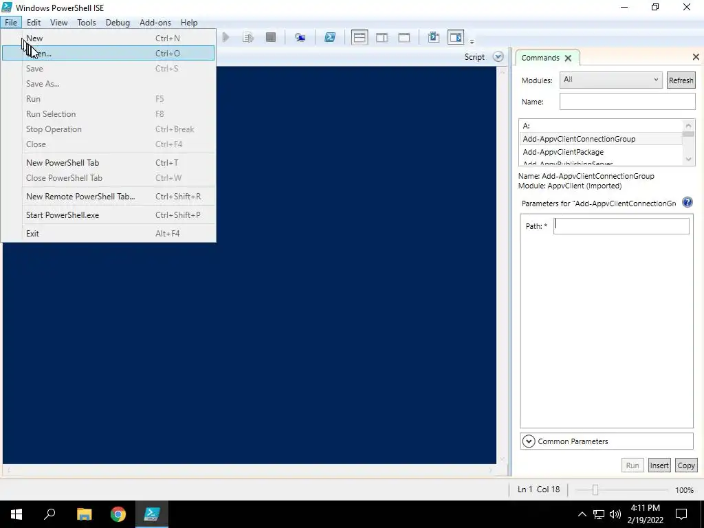Image resolution: width=704 pixels, height=528 pixels.
Task: Click the Name filter text field
Action: (x=627, y=102)
